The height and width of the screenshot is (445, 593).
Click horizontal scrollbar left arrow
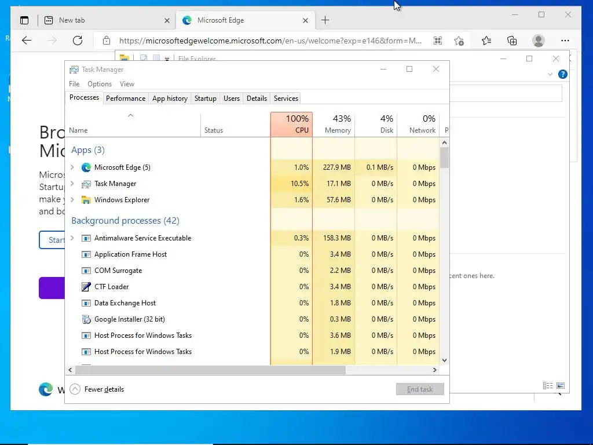(x=70, y=370)
